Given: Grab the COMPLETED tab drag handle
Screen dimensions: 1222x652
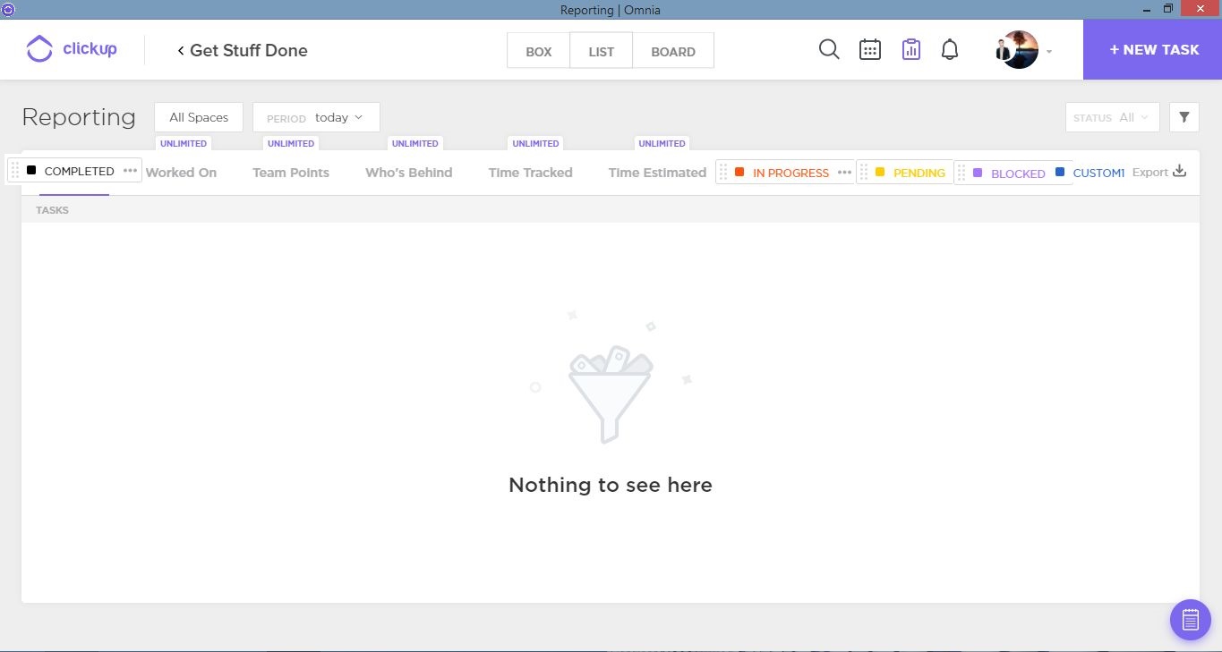Looking at the screenshot, I should pos(15,171).
